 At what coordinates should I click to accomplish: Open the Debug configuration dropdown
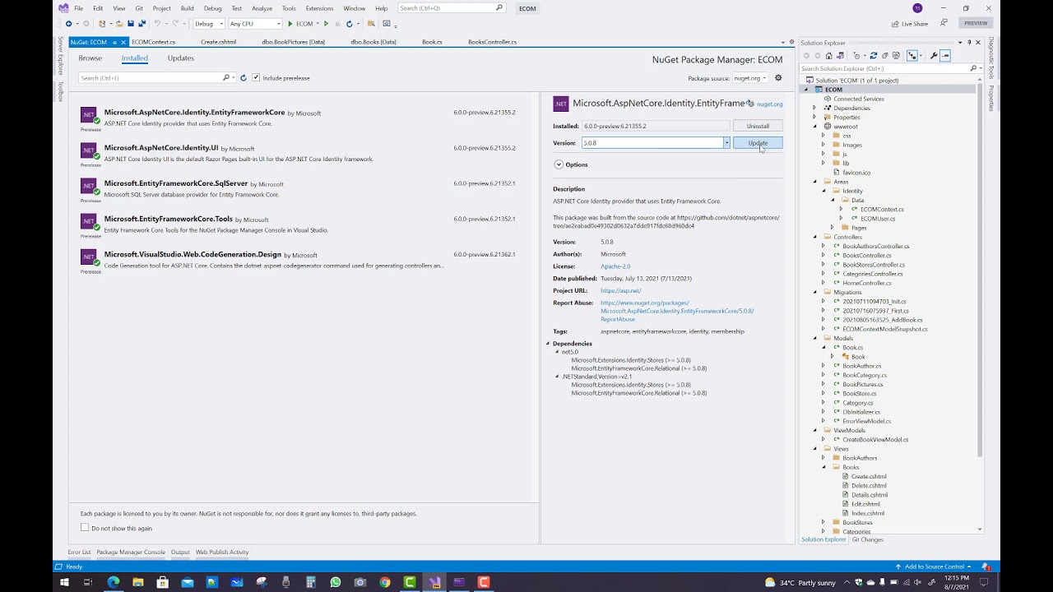[x=208, y=24]
